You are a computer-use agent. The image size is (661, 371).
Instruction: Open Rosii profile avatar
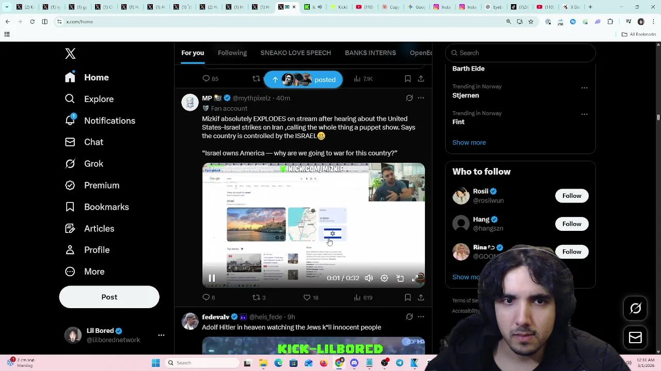pyautogui.click(x=461, y=196)
